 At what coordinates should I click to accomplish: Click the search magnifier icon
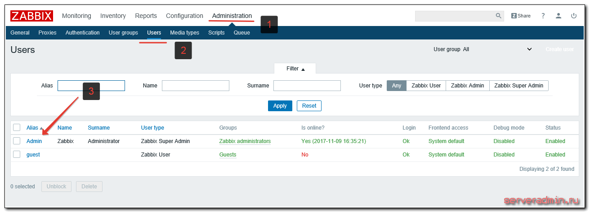(498, 16)
